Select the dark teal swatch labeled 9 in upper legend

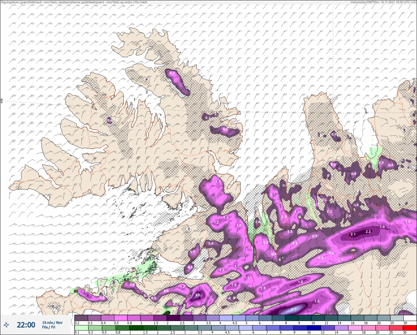point(305,318)
